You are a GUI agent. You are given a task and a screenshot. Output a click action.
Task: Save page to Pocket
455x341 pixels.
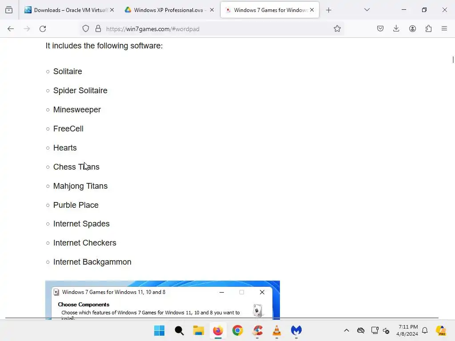380,29
